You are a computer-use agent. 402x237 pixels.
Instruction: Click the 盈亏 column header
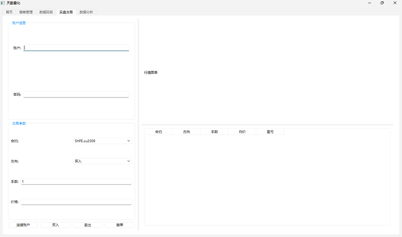click(270, 132)
